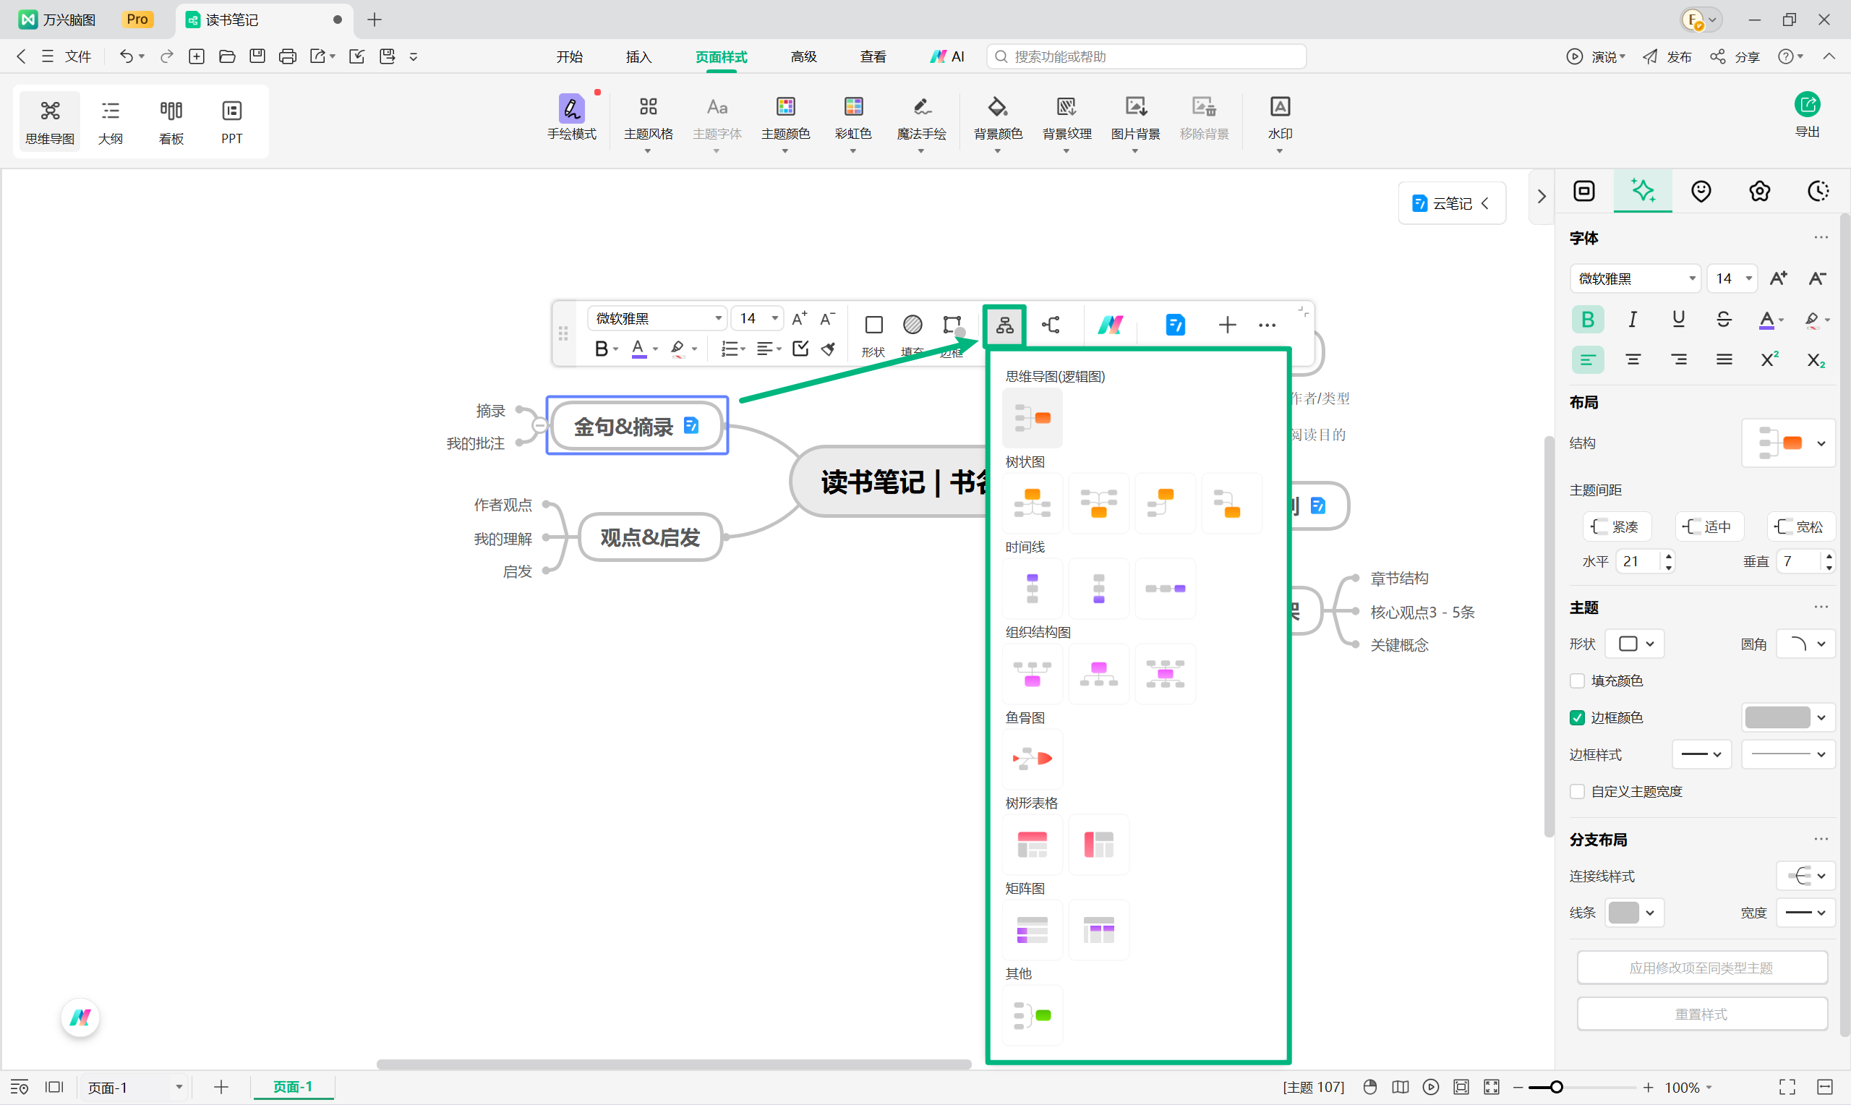Open the shape (形状) dropdown
The width and height of the screenshot is (1851, 1105).
pyautogui.click(x=1633, y=644)
